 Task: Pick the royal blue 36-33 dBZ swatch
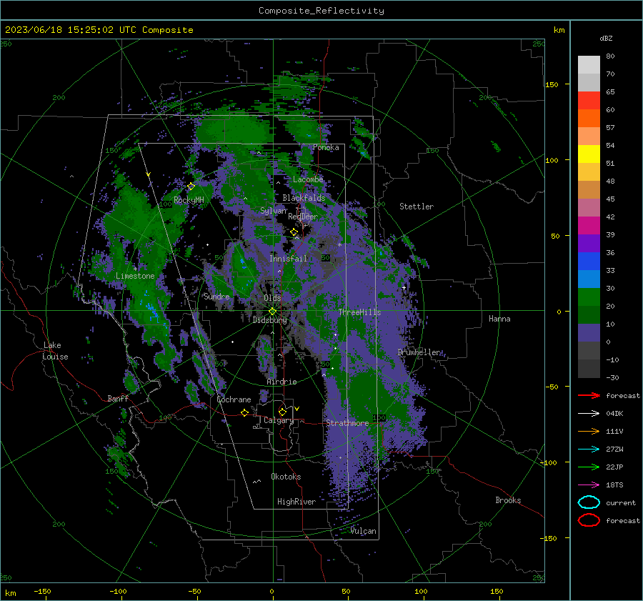click(589, 262)
